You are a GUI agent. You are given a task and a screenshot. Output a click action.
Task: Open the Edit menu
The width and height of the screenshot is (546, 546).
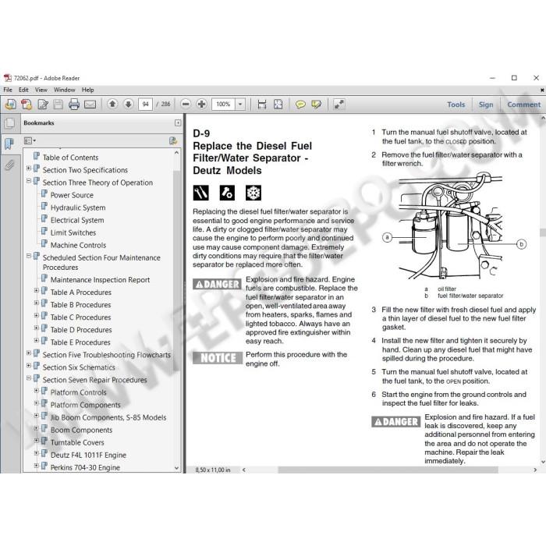[23, 90]
